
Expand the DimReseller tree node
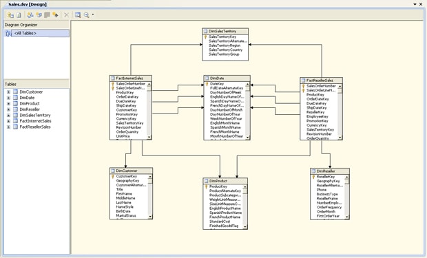pyautogui.click(x=8, y=109)
